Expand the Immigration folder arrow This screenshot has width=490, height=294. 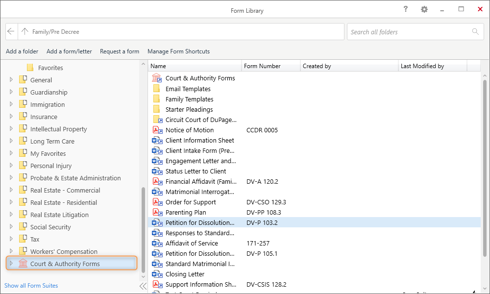pos(11,104)
